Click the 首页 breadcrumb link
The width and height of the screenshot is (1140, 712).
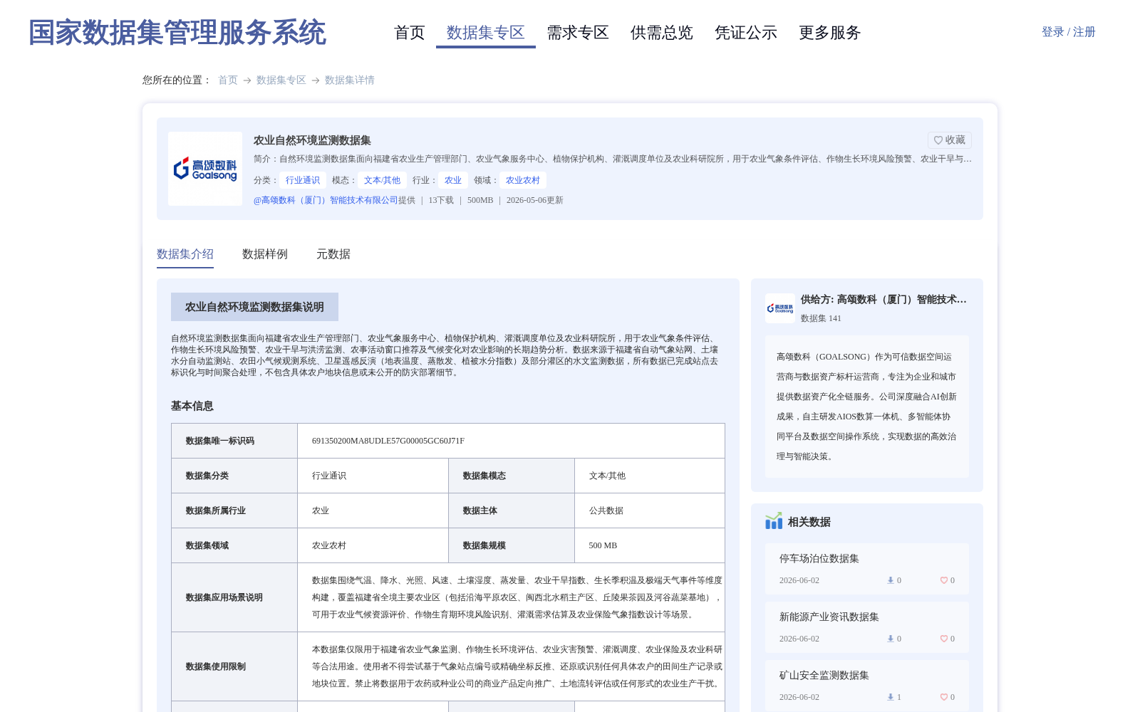pyautogui.click(x=228, y=80)
